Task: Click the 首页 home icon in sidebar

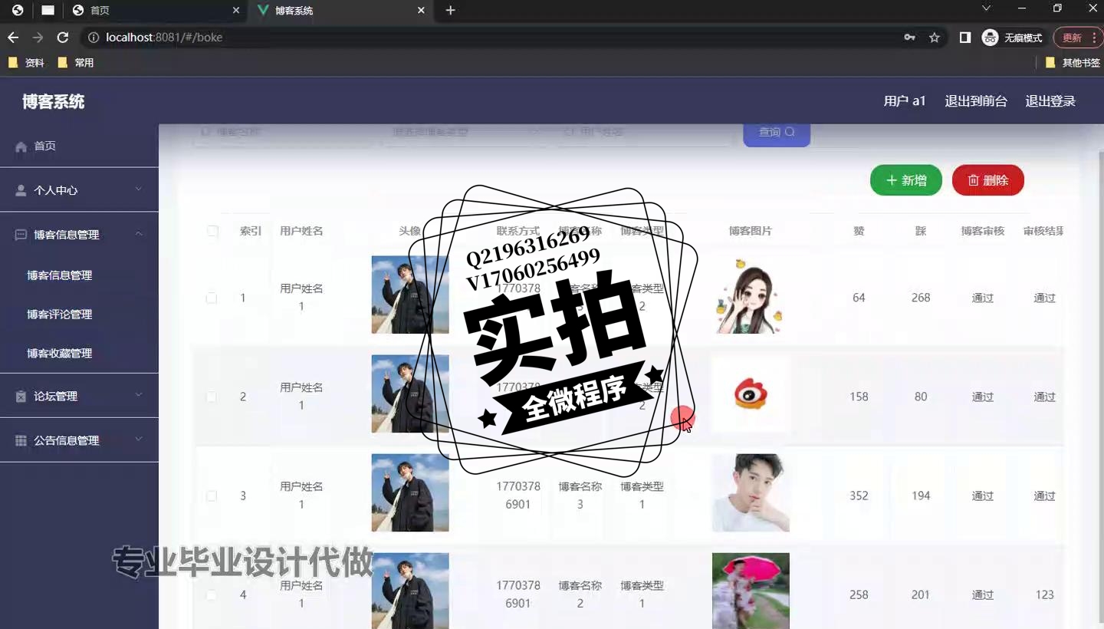Action: click(21, 147)
